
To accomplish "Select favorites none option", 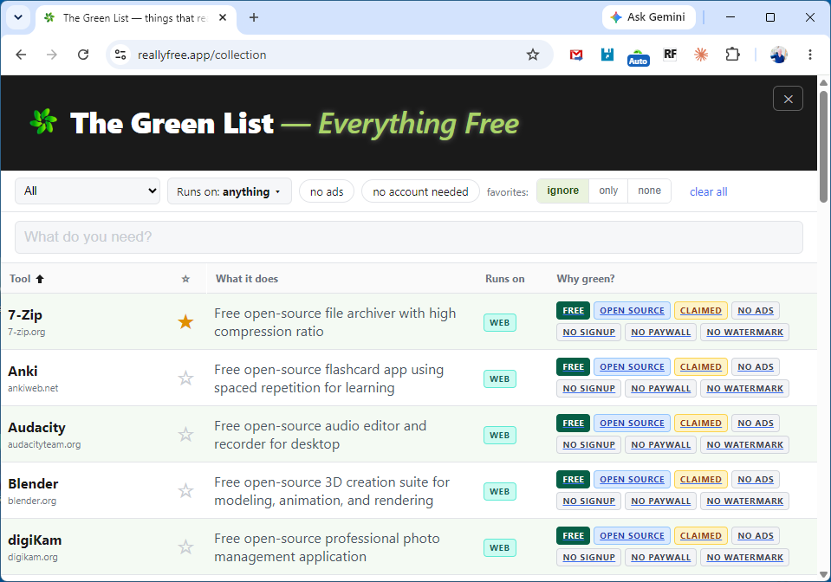I will tap(649, 191).
